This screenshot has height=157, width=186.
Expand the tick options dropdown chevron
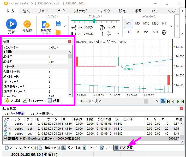coord(118,34)
